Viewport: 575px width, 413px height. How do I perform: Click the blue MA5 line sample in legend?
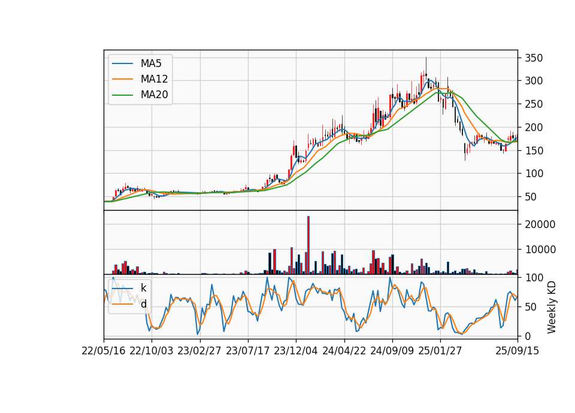click(x=122, y=63)
